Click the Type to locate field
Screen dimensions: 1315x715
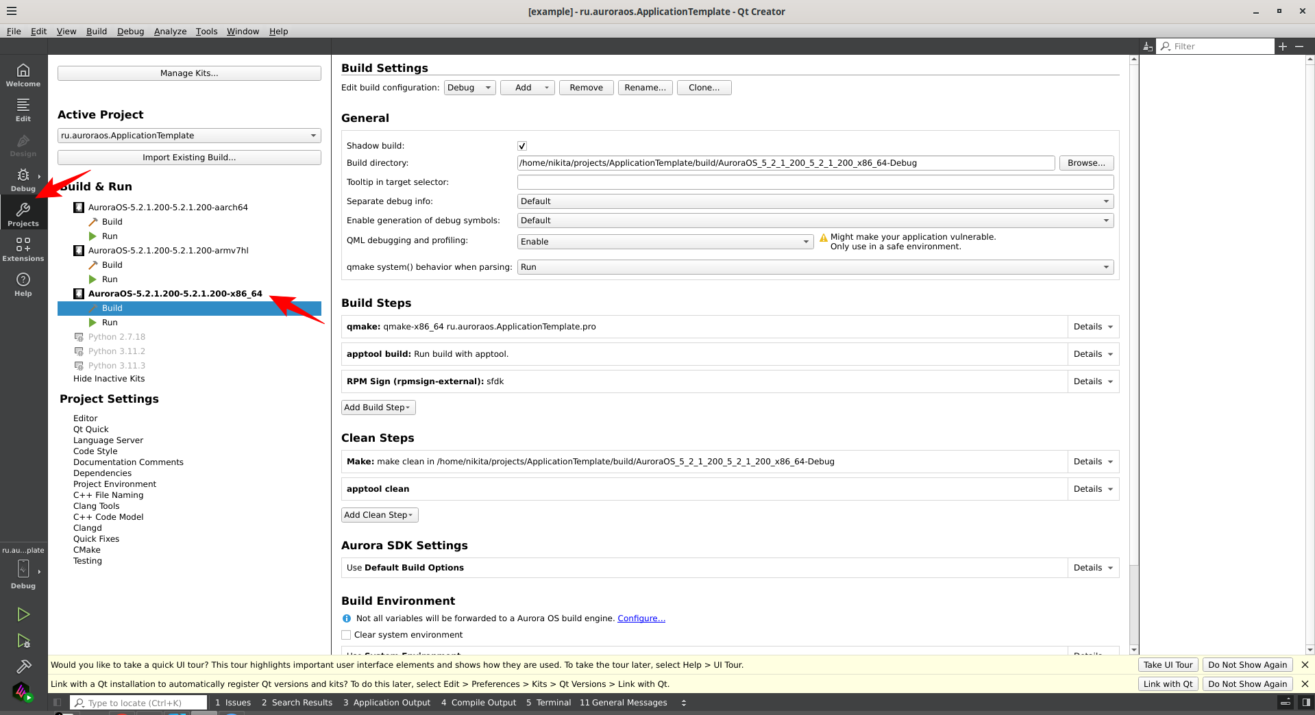(140, 703)
